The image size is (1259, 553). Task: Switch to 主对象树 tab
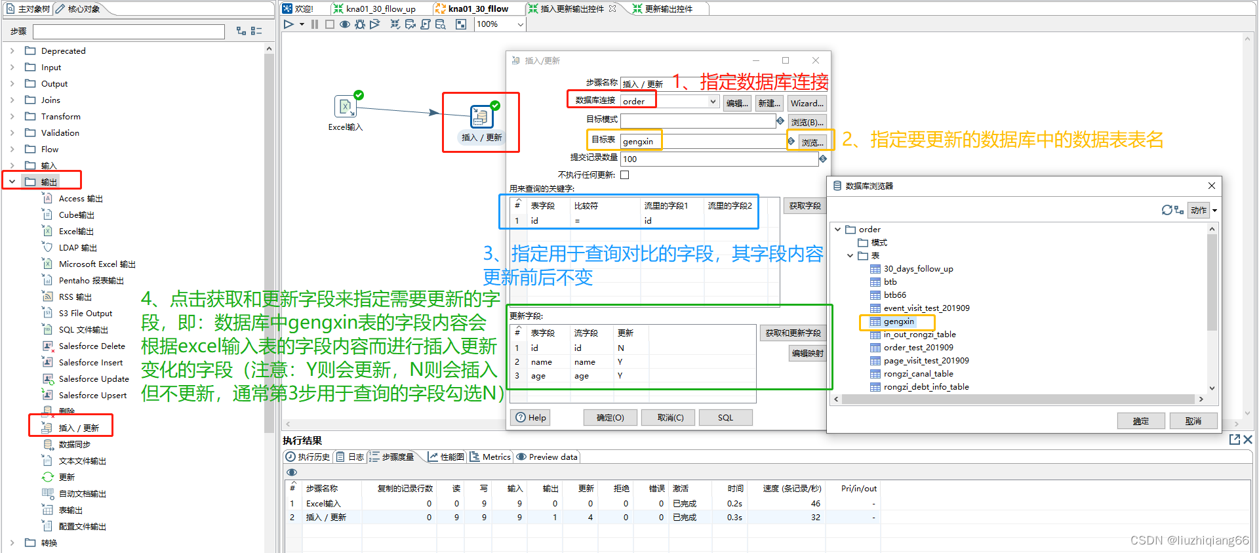coord(28,9)
